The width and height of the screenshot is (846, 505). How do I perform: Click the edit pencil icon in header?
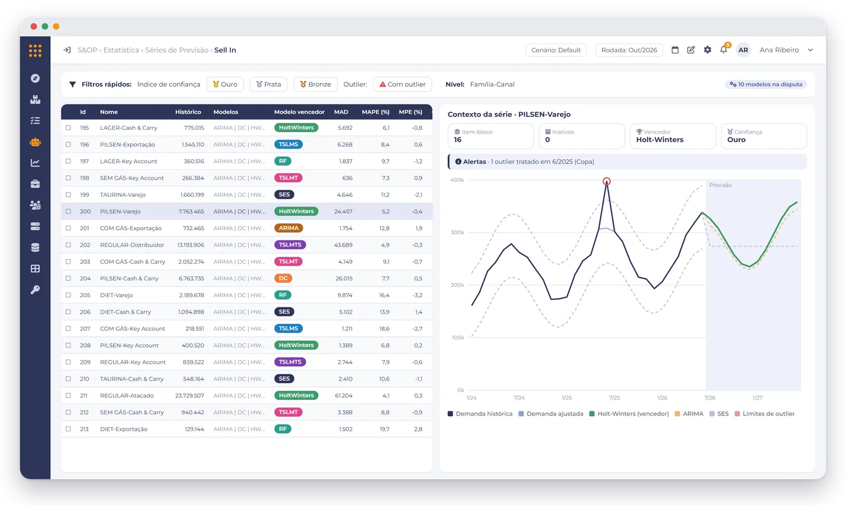(691, 50)
